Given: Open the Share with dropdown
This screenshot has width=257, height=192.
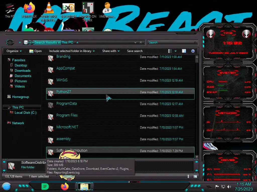Looking at the screenshot, I should pyautogui.click(x=111, y=51).
